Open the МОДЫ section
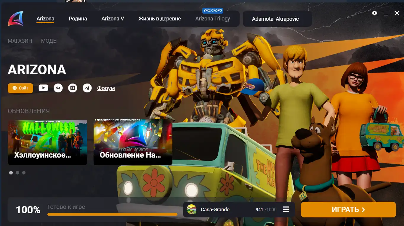Image resolution: width=404 pixels, height=226 pixels. pyautogui.click(x=49, y=41)
